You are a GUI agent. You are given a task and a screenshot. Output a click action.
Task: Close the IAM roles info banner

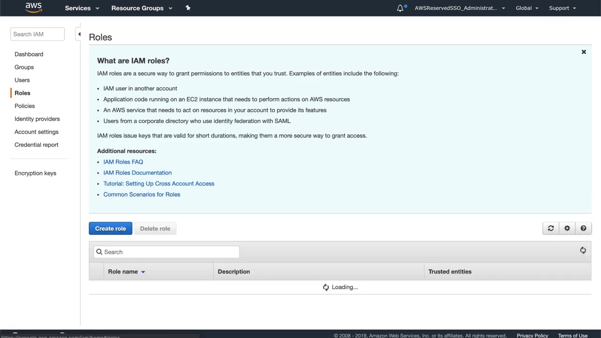584,52
